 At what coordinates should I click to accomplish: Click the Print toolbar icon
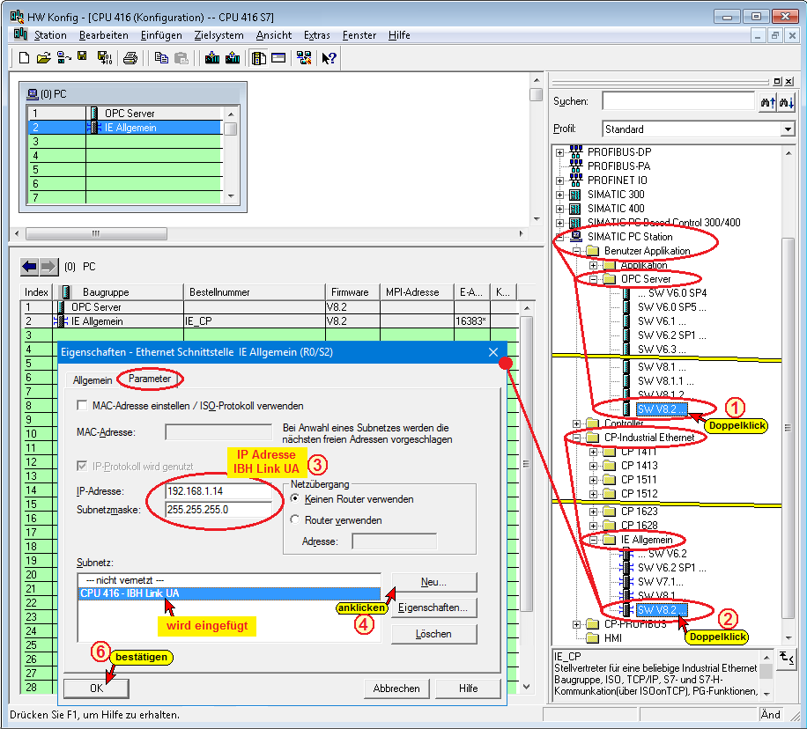tap(130, 58)
